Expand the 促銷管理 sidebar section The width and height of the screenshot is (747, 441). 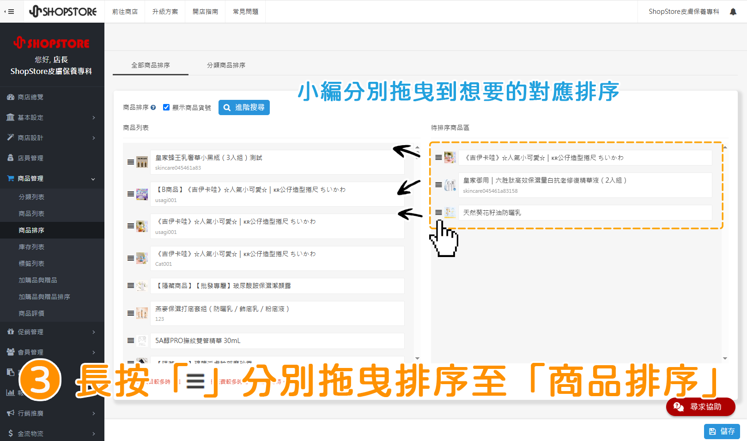[94, 332]
